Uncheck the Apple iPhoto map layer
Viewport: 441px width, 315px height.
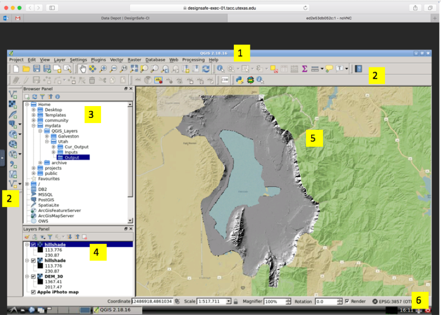pyautogui.click(x=34, y=292)
